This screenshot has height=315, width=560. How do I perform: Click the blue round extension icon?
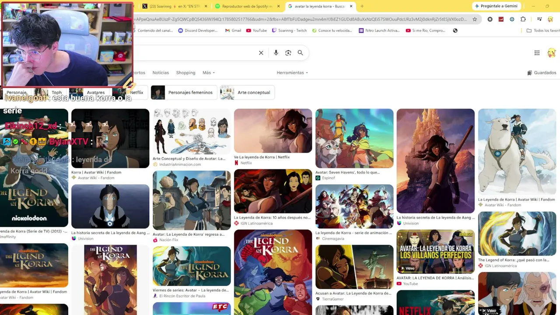tap(512, 19)
